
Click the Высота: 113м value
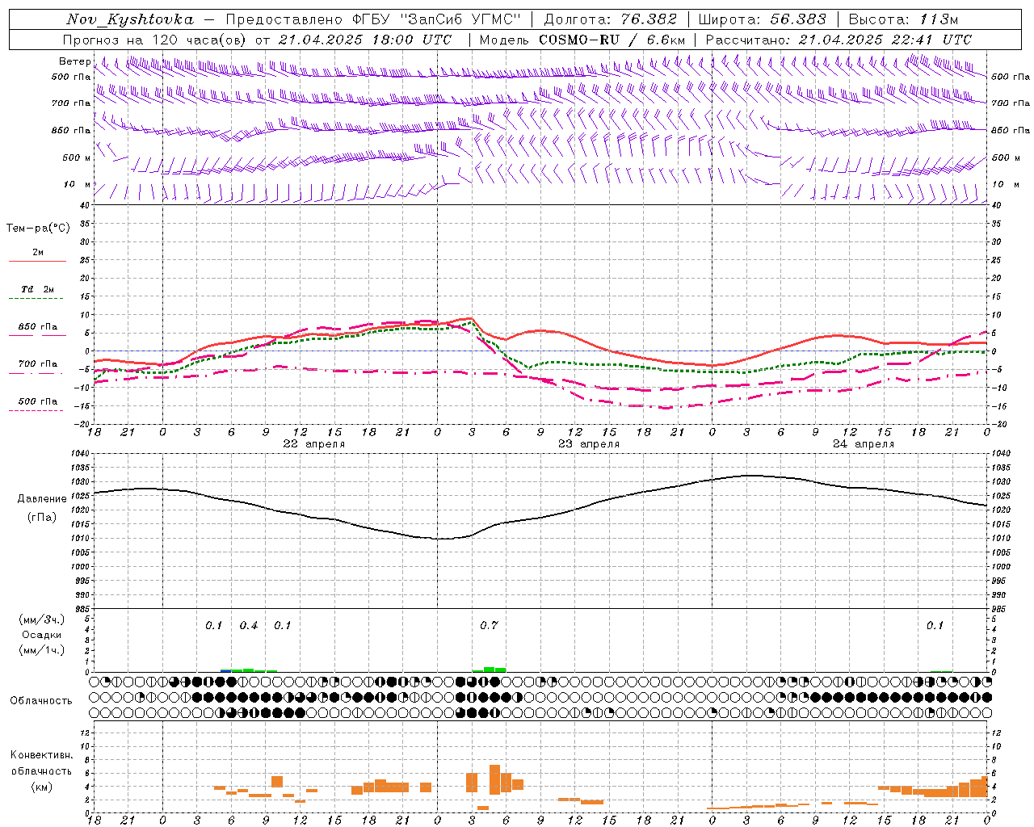(903, 19)
